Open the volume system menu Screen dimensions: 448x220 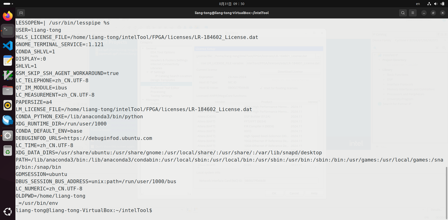pyautogui.click(x=435, y=4)
